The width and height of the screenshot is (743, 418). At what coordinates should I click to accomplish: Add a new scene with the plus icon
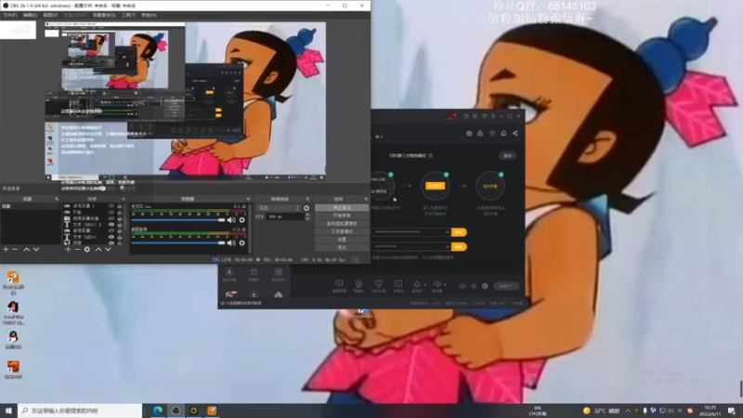(x=6, y=249)
